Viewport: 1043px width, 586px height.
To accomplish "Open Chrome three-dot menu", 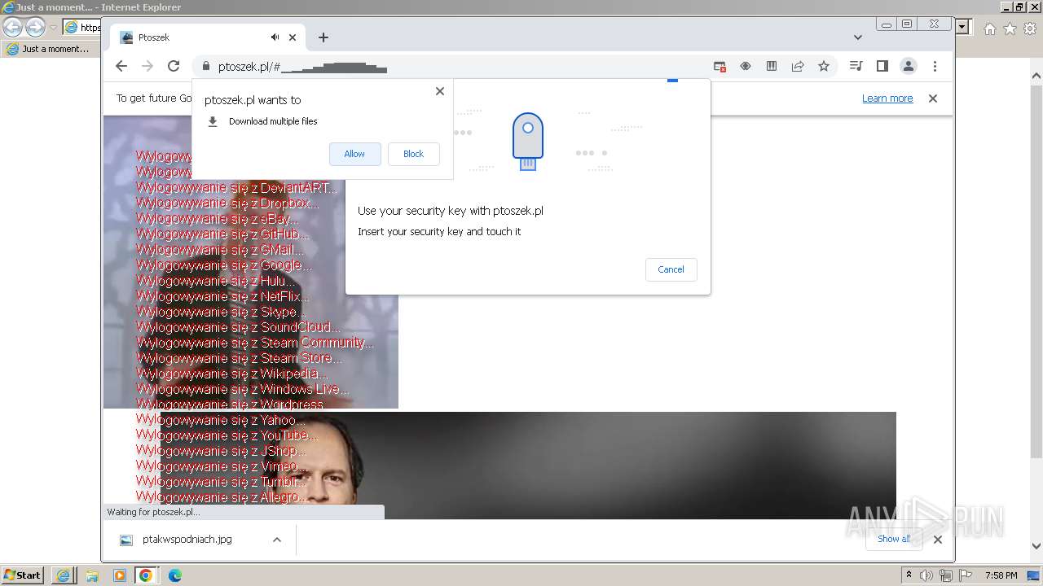I will (x=935, y=67).
